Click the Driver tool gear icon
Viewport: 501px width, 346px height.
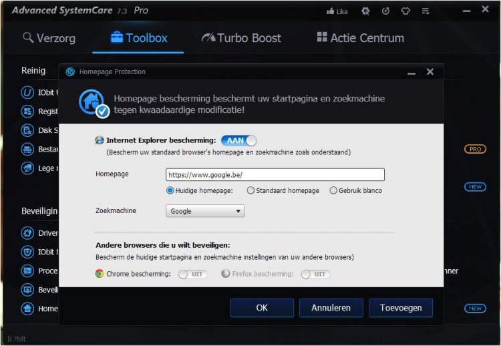[x=27, y=233]
